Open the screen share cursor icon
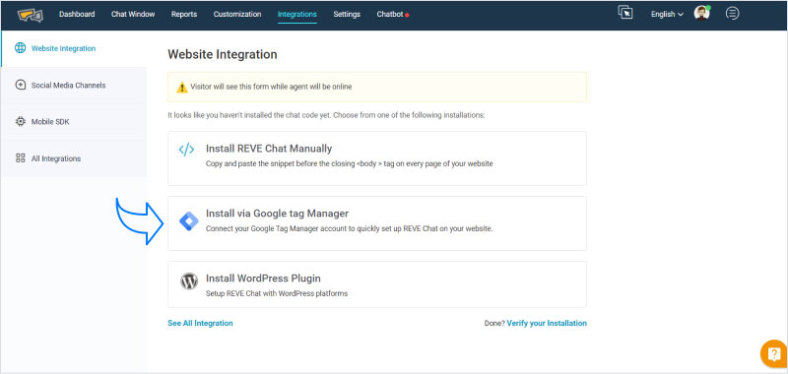This screenshot has height=374, width=788. pos(625,13)
